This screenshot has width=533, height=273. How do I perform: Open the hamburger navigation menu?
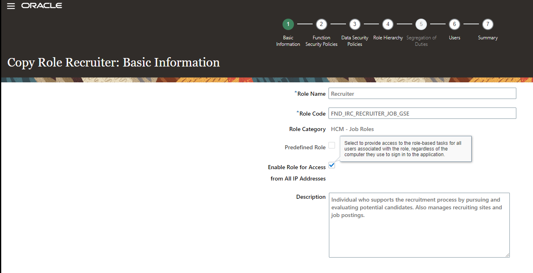(x=11, y=6)
